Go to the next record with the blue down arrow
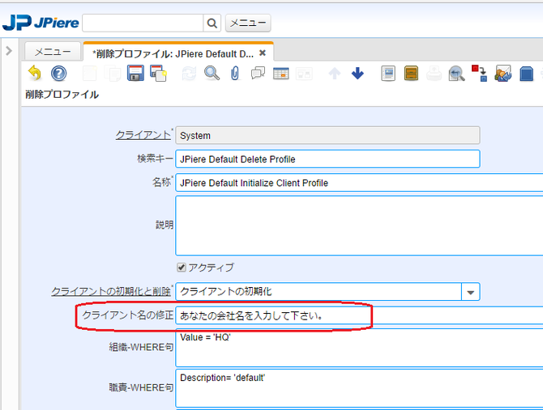Viewport: 543px width, 410px height. [357, 74]
